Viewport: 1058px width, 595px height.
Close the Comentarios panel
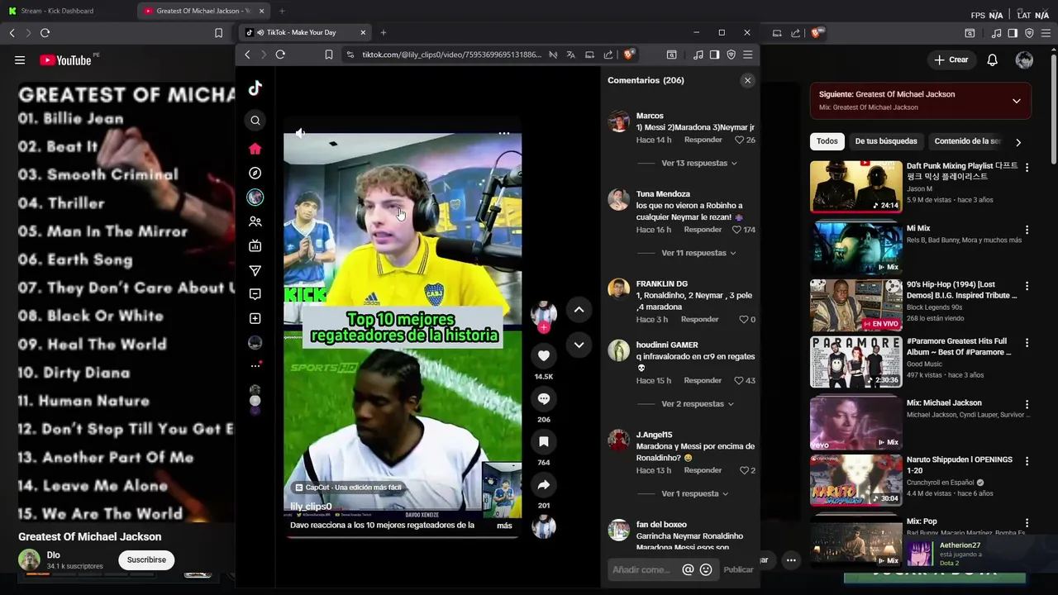click(x=747, y=80)
